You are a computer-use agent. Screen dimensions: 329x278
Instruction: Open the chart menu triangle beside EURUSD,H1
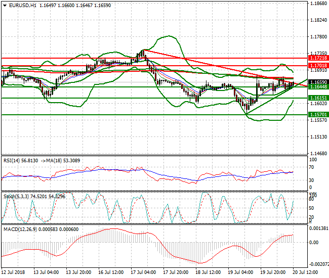(5, 6)
